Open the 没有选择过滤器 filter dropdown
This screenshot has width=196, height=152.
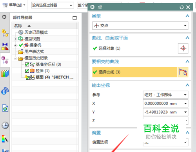53,5
